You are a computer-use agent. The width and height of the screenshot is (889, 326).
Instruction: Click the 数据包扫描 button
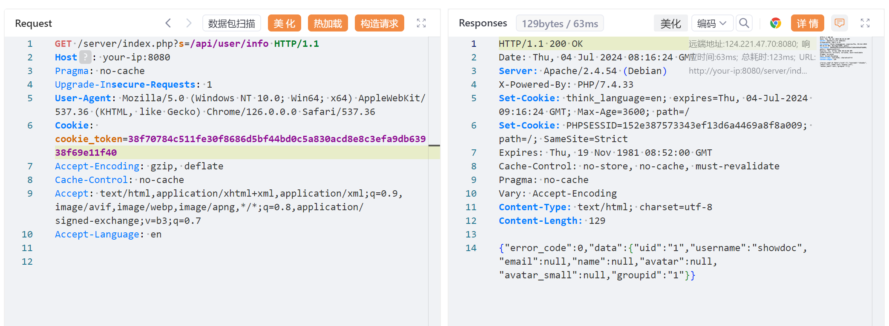231,23
